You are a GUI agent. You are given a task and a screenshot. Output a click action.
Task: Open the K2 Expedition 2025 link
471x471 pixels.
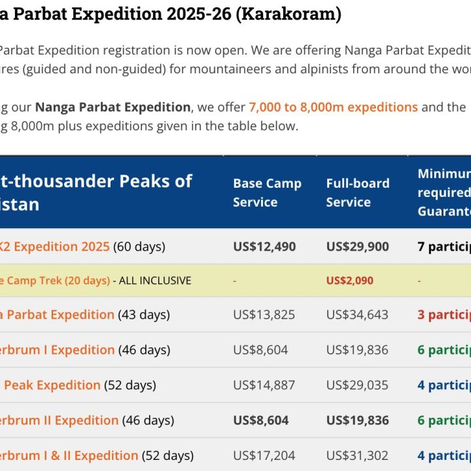point(54,247)
